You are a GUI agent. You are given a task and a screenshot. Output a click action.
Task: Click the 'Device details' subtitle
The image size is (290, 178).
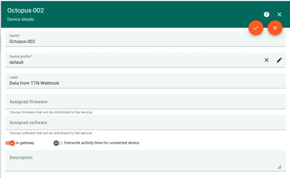(20, 19)
